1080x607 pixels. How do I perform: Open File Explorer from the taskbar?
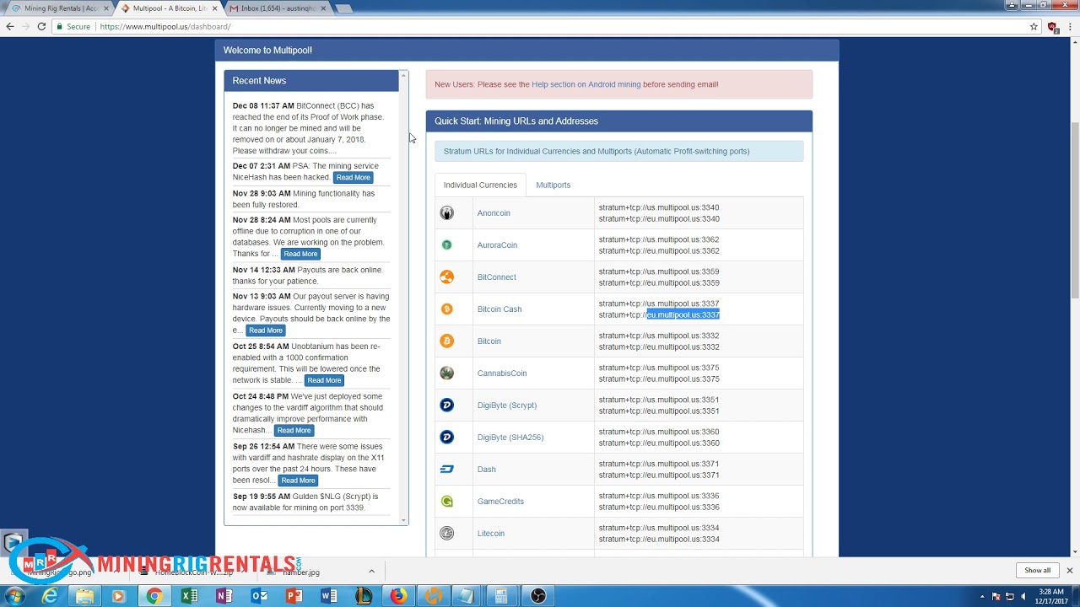[85, 596]
